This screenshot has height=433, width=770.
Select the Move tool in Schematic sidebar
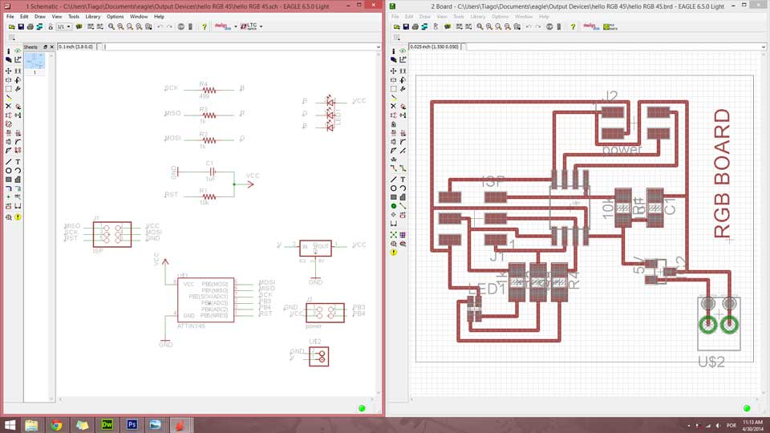tap(8, 71)
